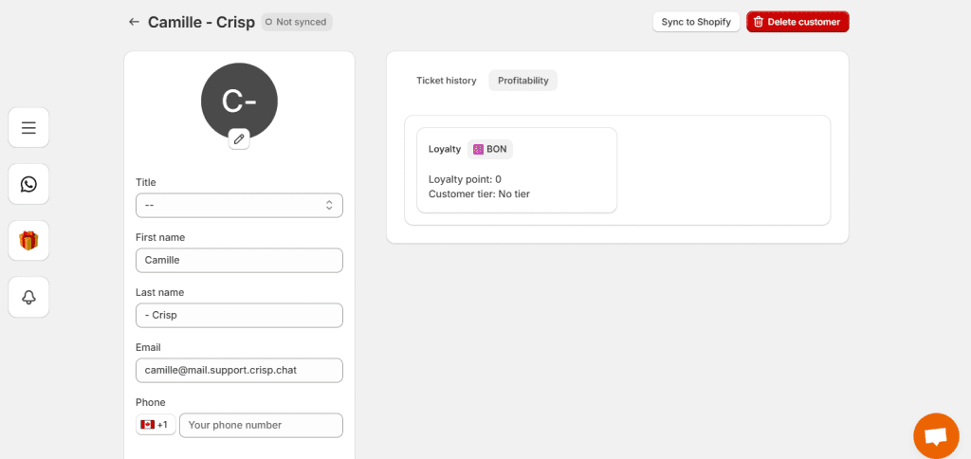Click the Sync to Shopify button
Viewport: 971px width, 459px height.
coord(696,22)
